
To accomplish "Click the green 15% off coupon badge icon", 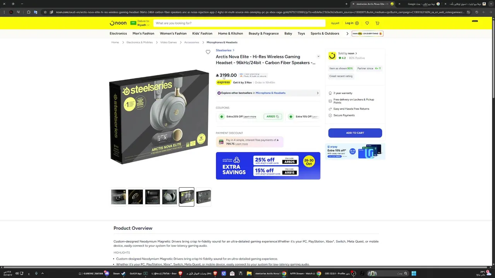I will (x=291, y=117).
